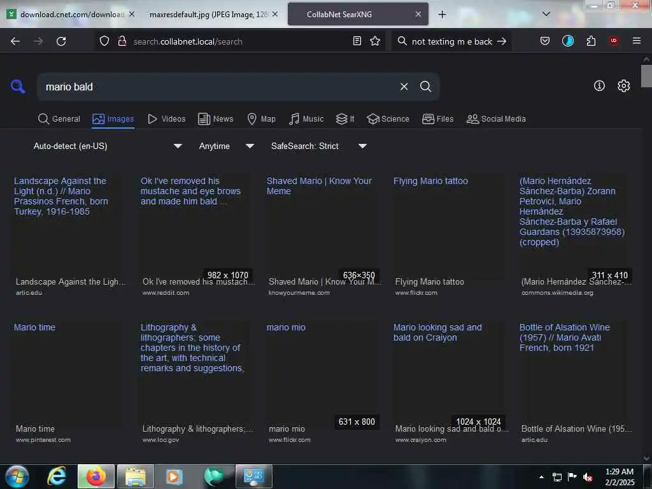
Task: Close the maxresdefault.jpg tab
Action: click(x=275, y=14)
